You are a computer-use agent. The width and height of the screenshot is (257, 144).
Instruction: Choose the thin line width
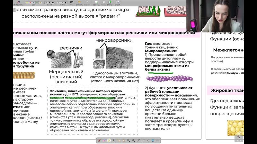[46, 3]
